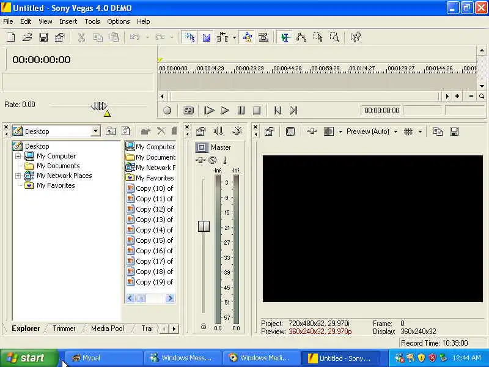
Task: Click Up One Level in Explorer
Action: click(x=111, y=131)
